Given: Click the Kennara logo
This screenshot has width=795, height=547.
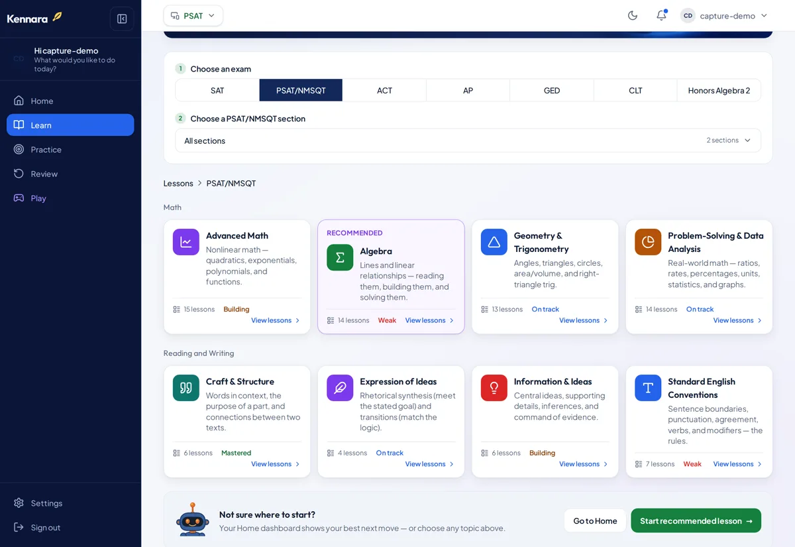Looking at the screenshot, I should pyautogui.click(x=34, y=18).
